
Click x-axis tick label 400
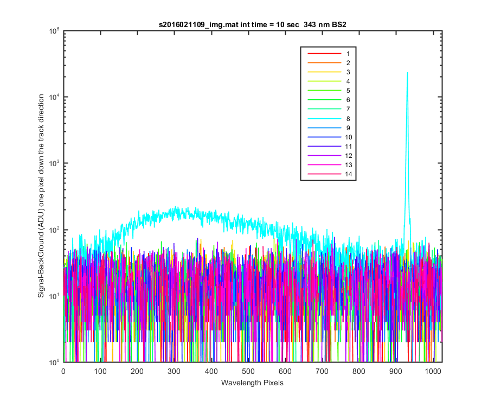coord(211,371)
